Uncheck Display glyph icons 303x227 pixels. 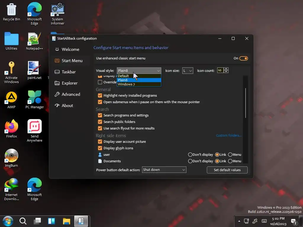tap(100, 148)
